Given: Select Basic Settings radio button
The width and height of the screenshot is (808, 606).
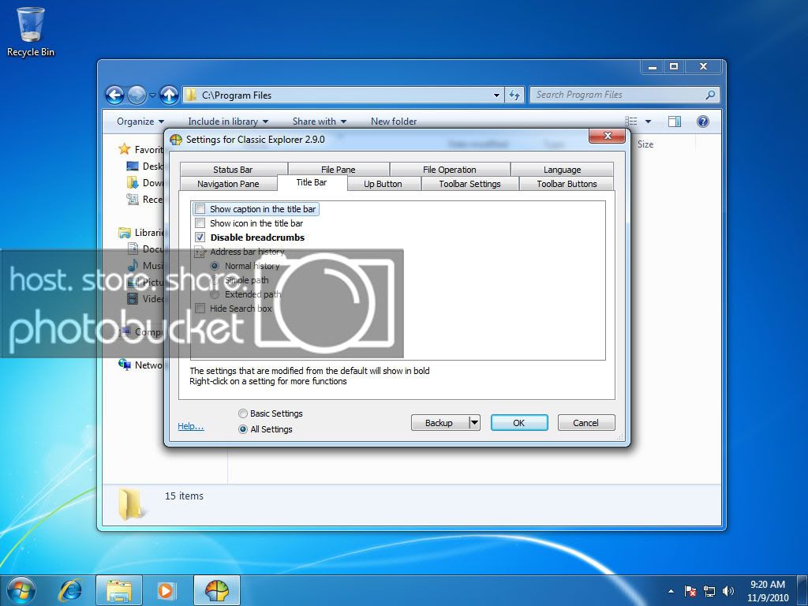Looking at the screenshot, I should tap(243, 413).
